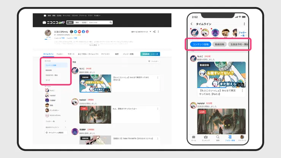Expand the フォロー一覧 row chevron
This screenshot has height=158, width=281.
click(65, 122)
